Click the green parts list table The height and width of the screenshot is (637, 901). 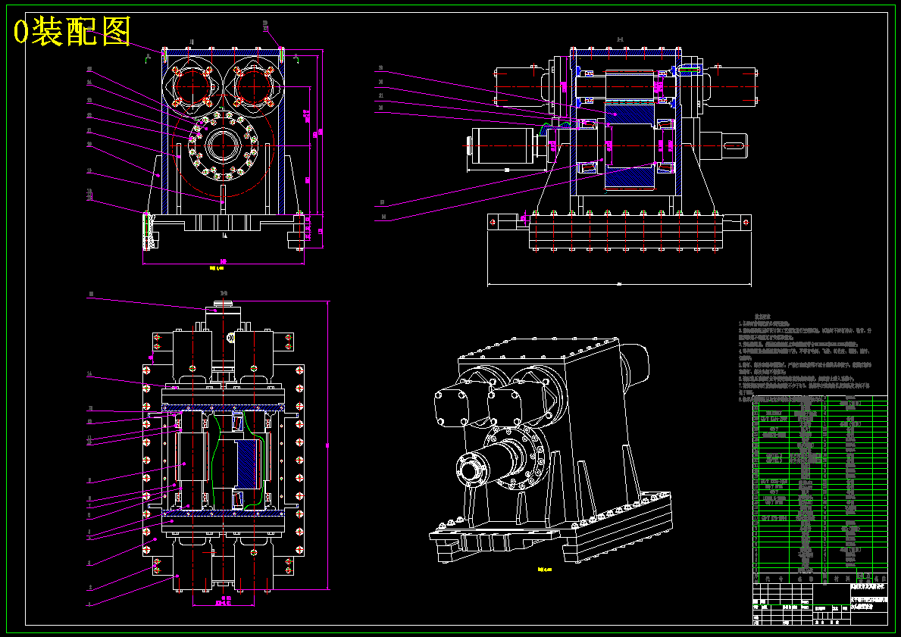click(x=820, y=489)
